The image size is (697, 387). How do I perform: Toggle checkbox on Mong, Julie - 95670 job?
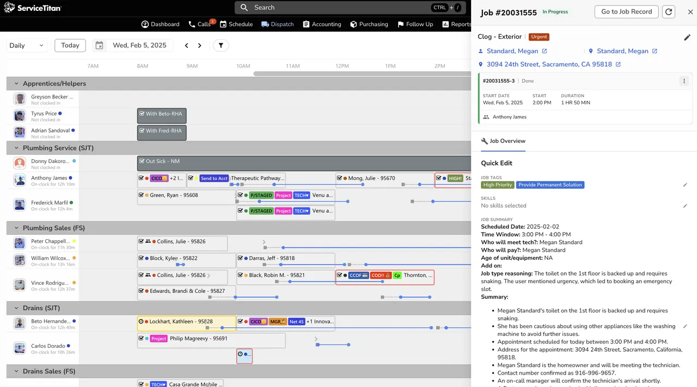(340, 178)
